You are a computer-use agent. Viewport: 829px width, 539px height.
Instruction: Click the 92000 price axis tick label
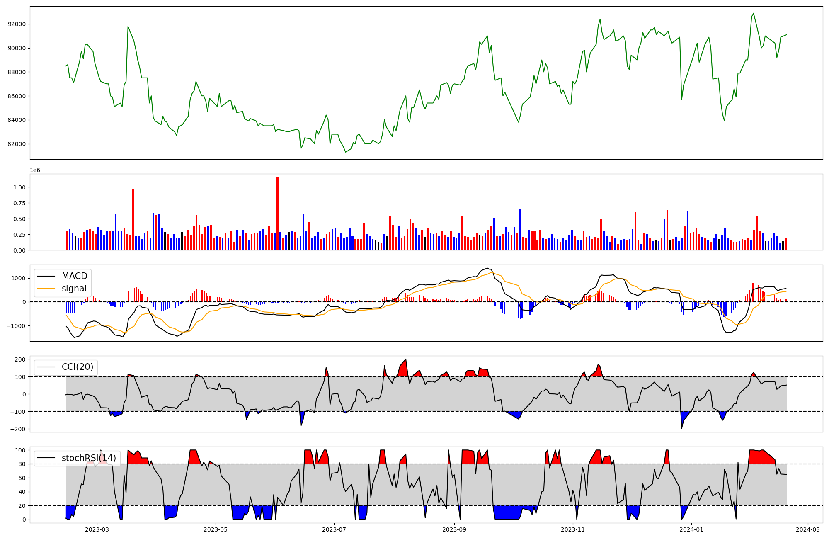(17, 24)
